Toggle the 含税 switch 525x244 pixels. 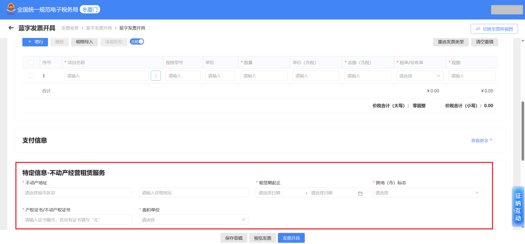click(137, 41)
